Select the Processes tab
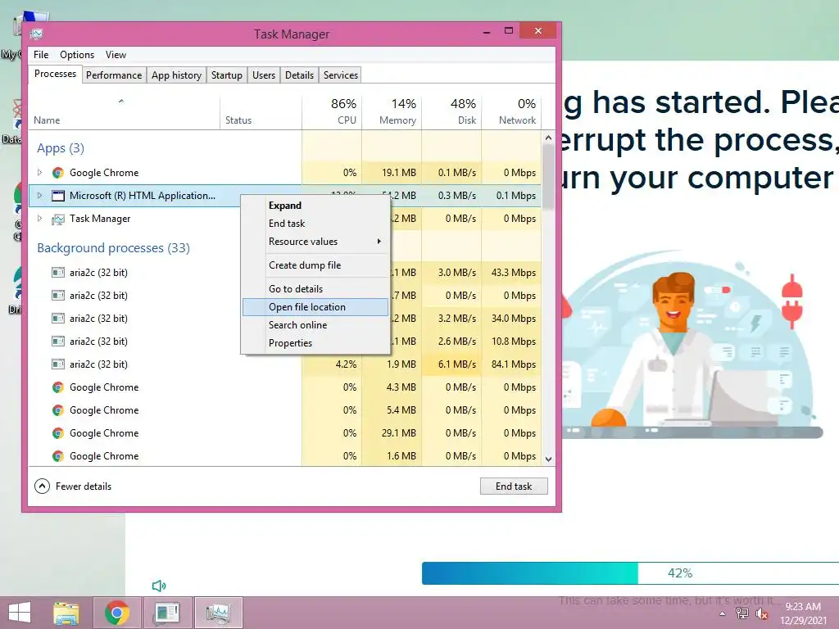The height and width of the screenshot is (629, 839). [55, 74]
